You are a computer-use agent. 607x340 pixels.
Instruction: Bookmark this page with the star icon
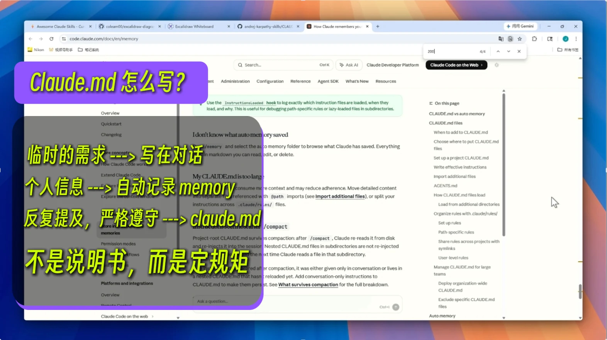(x=520, y=39)
